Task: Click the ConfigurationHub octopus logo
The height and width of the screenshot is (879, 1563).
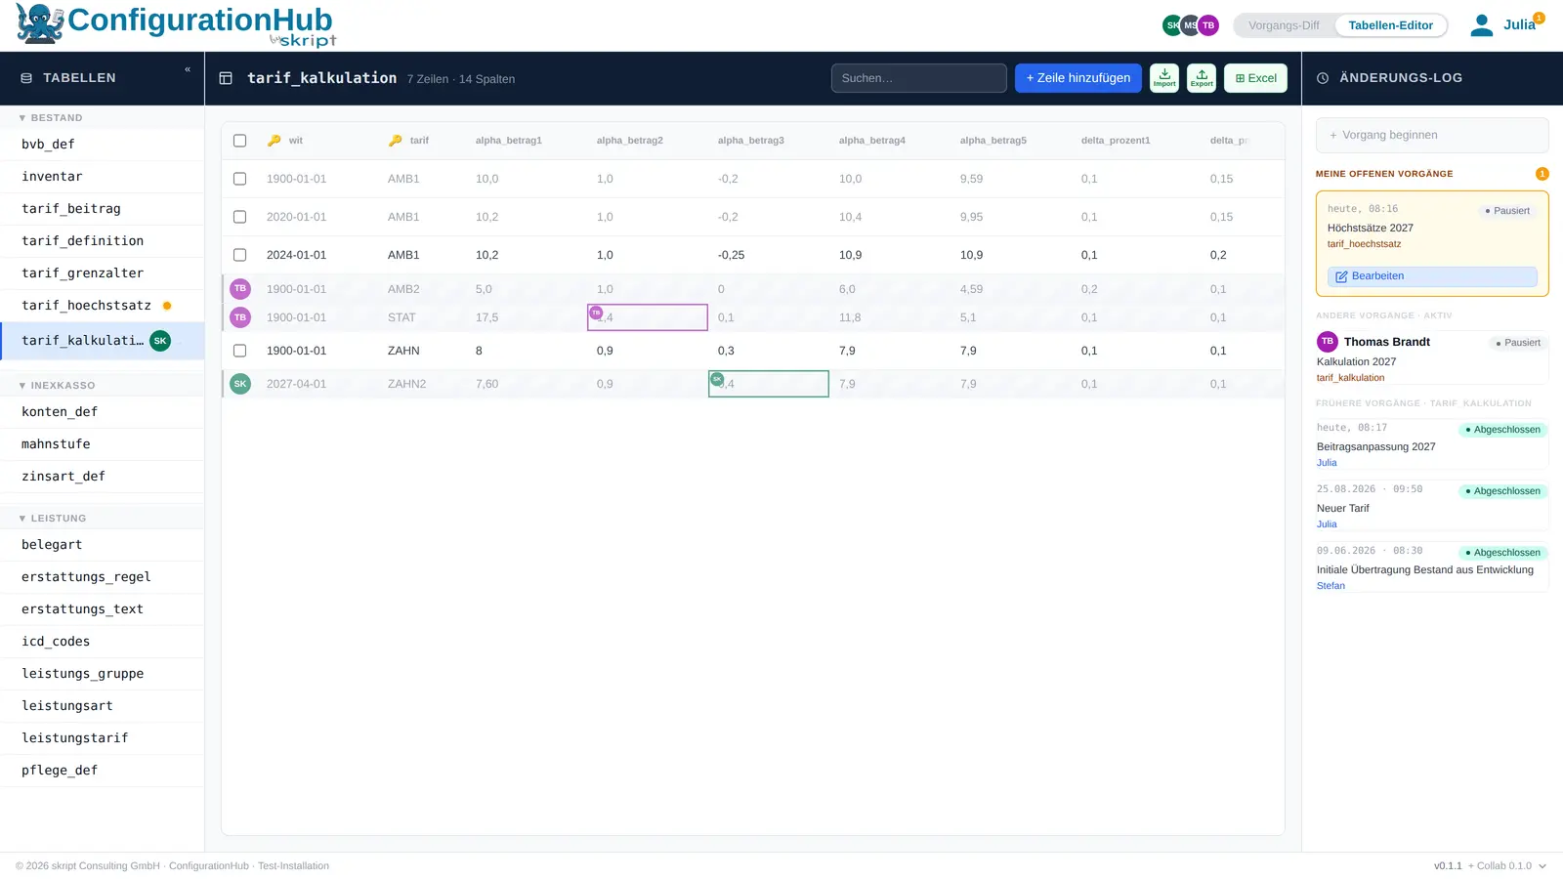Action: click(x=39, y=24)
